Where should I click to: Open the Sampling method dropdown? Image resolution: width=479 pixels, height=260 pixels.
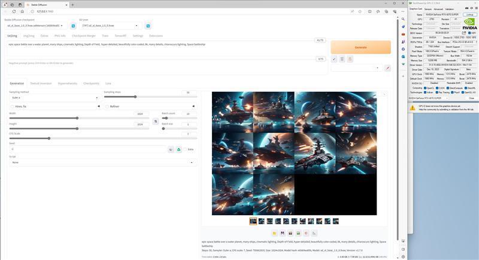coord(54,98)
